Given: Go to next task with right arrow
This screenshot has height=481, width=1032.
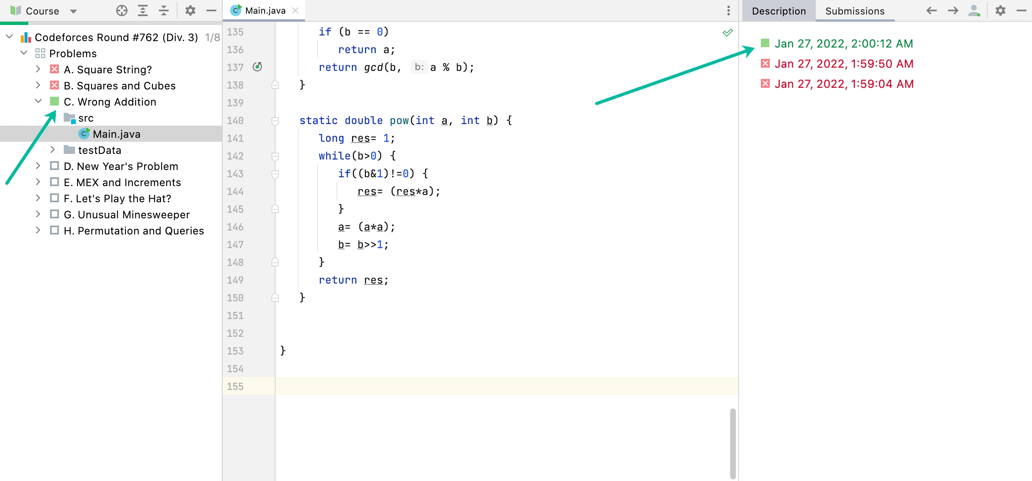Looking at the screenshot, I should tap(953, 10).
